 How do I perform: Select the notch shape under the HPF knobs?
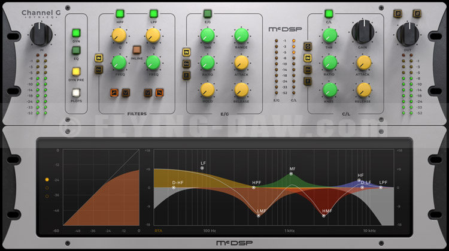tap(126, 93)
